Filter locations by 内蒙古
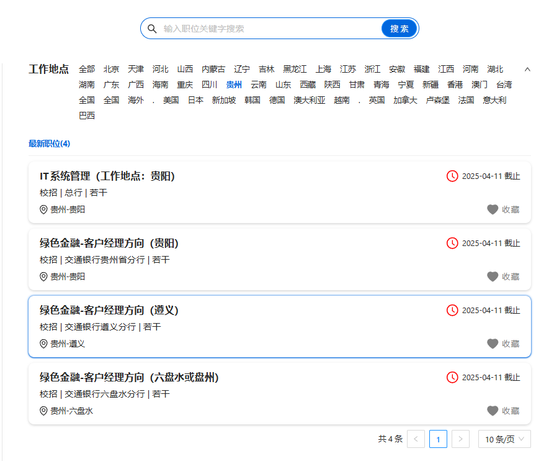Screen dimensions: 549x461 (x=213, y=70)
